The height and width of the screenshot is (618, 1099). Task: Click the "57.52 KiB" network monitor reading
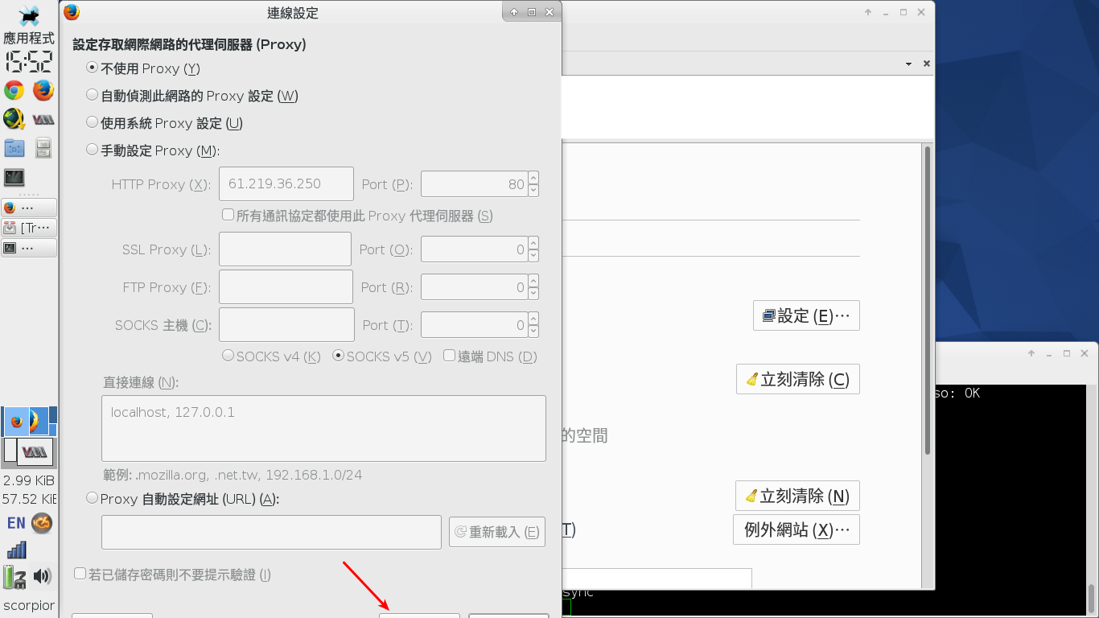[30, 499]
